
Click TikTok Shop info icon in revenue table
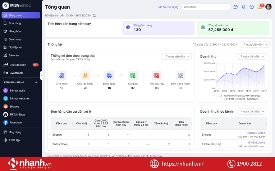tap(220, 144)
